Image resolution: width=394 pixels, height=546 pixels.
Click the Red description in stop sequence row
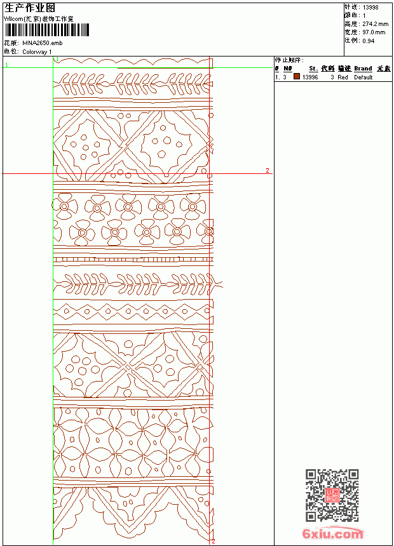[343, 77]
